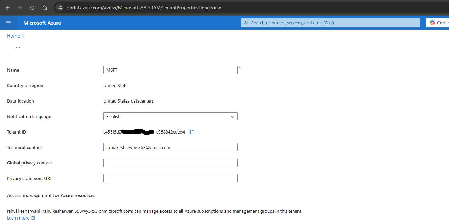
Task: Click the search magnifier in the search bar
Action: pos(246,22)
